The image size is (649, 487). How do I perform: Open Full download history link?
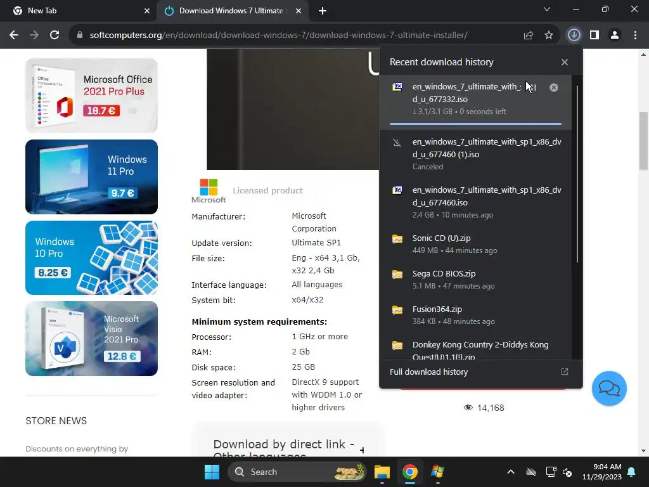click(x=429, y=372)
